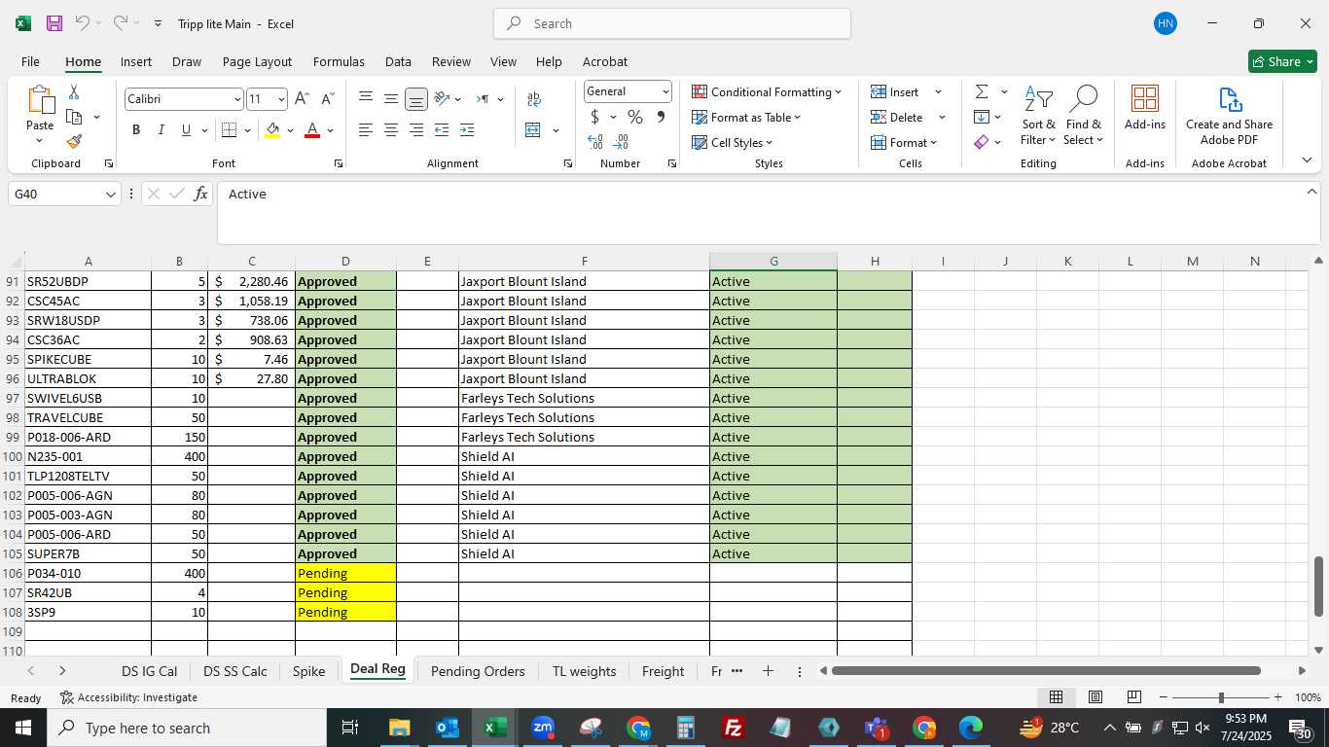Toggle Italic formatting
The width and height of the screenshot is (1329, 747).
click(162, 129)
